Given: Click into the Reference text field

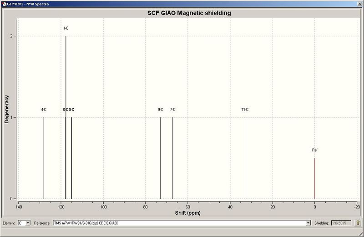Looking at the screenshot, I should click(x=179, y=223).
